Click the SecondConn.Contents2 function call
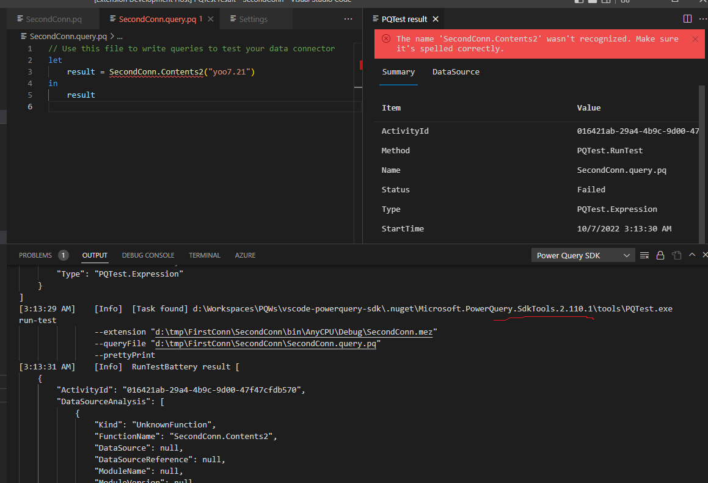The width and height of the screenshot is (708, 483). pyautogui.click(x=156, y=72)
